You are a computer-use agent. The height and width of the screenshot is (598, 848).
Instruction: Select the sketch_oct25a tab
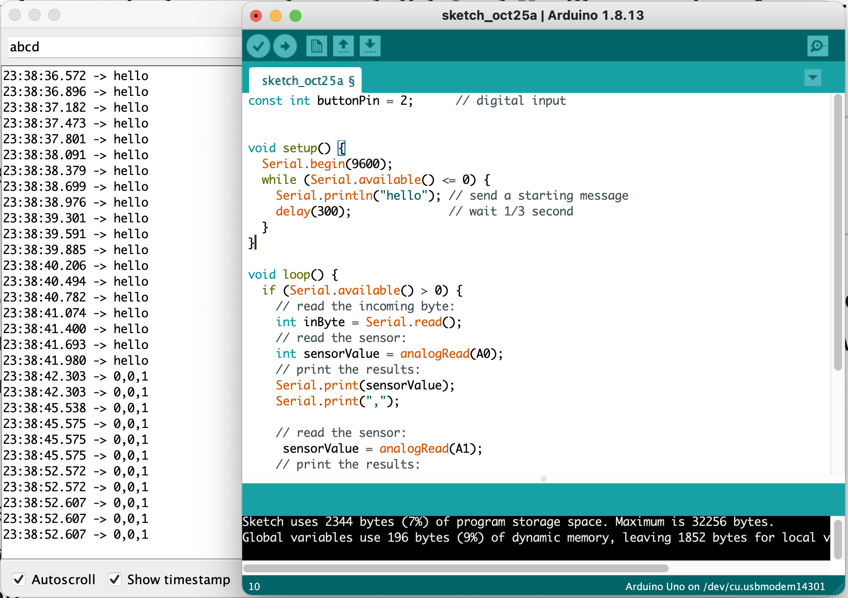[305, 81]
